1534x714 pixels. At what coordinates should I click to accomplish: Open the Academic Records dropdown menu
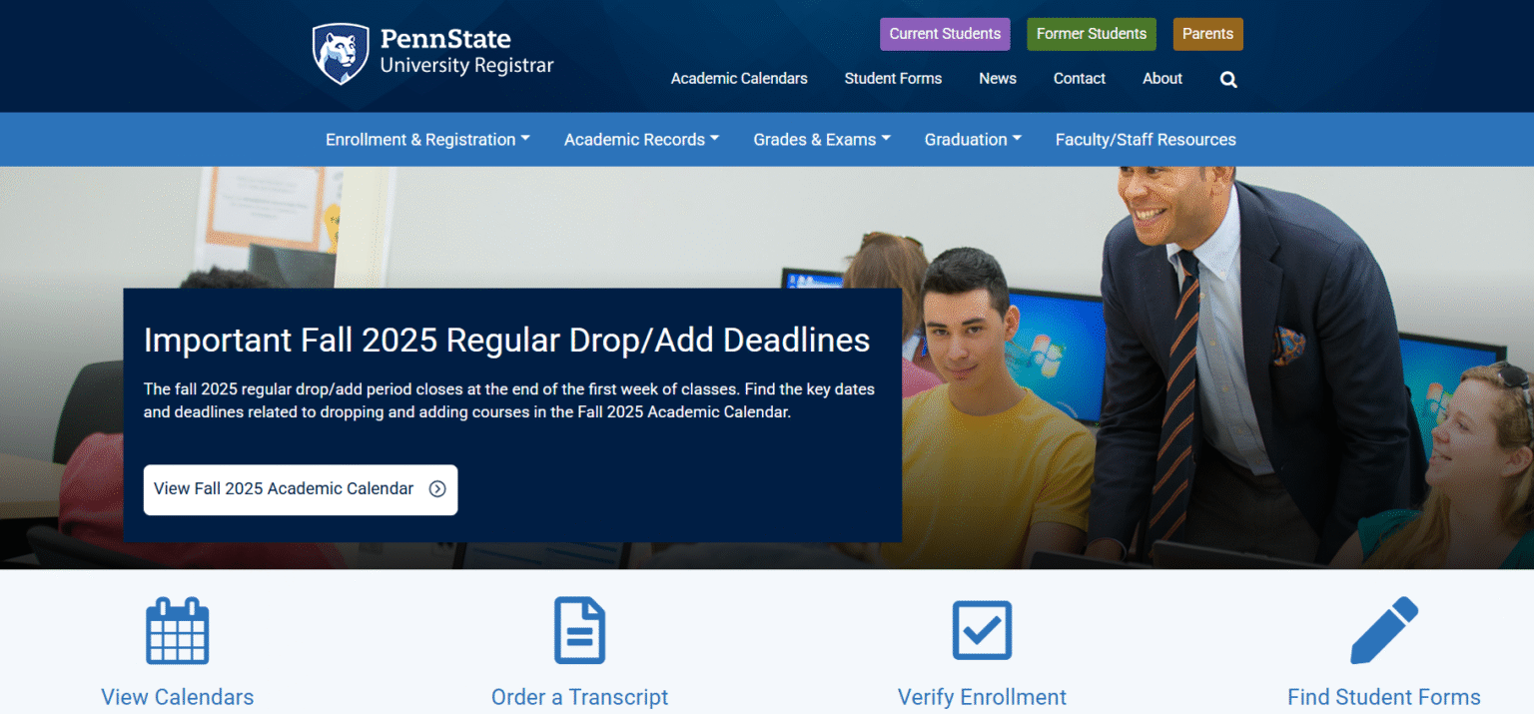(640, 139)
